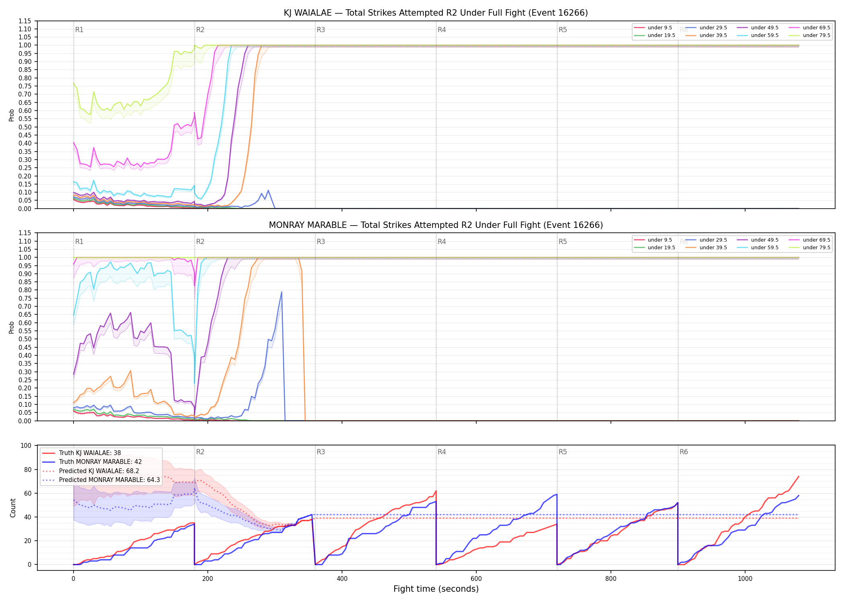The height and width of the screenshot is (603, 844).
Task: Click the R2 round label in Count chart
Action: click(200, 452)
